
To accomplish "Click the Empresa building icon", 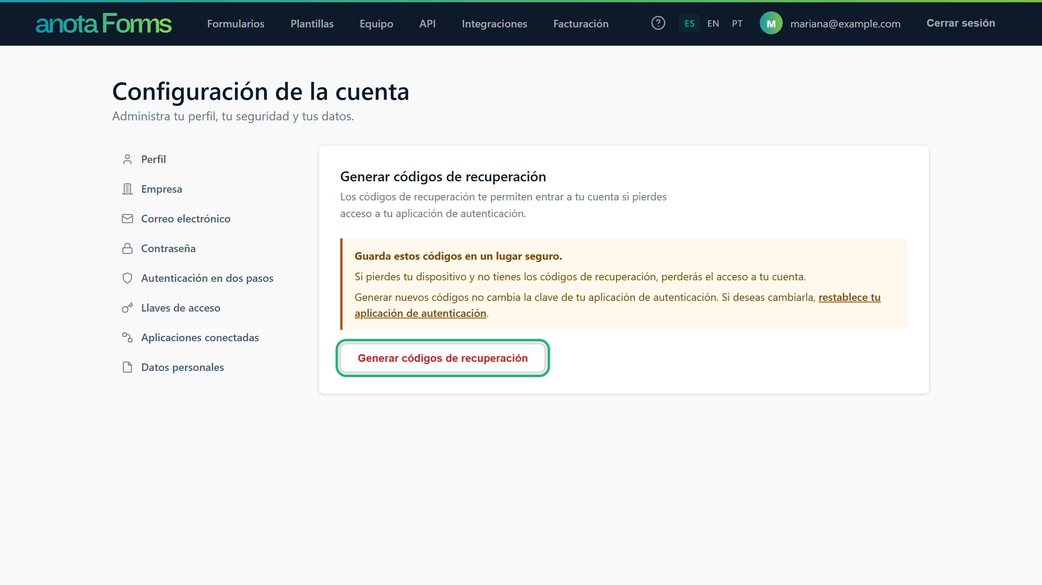I will pyautogui.click(x=127, y=189).
